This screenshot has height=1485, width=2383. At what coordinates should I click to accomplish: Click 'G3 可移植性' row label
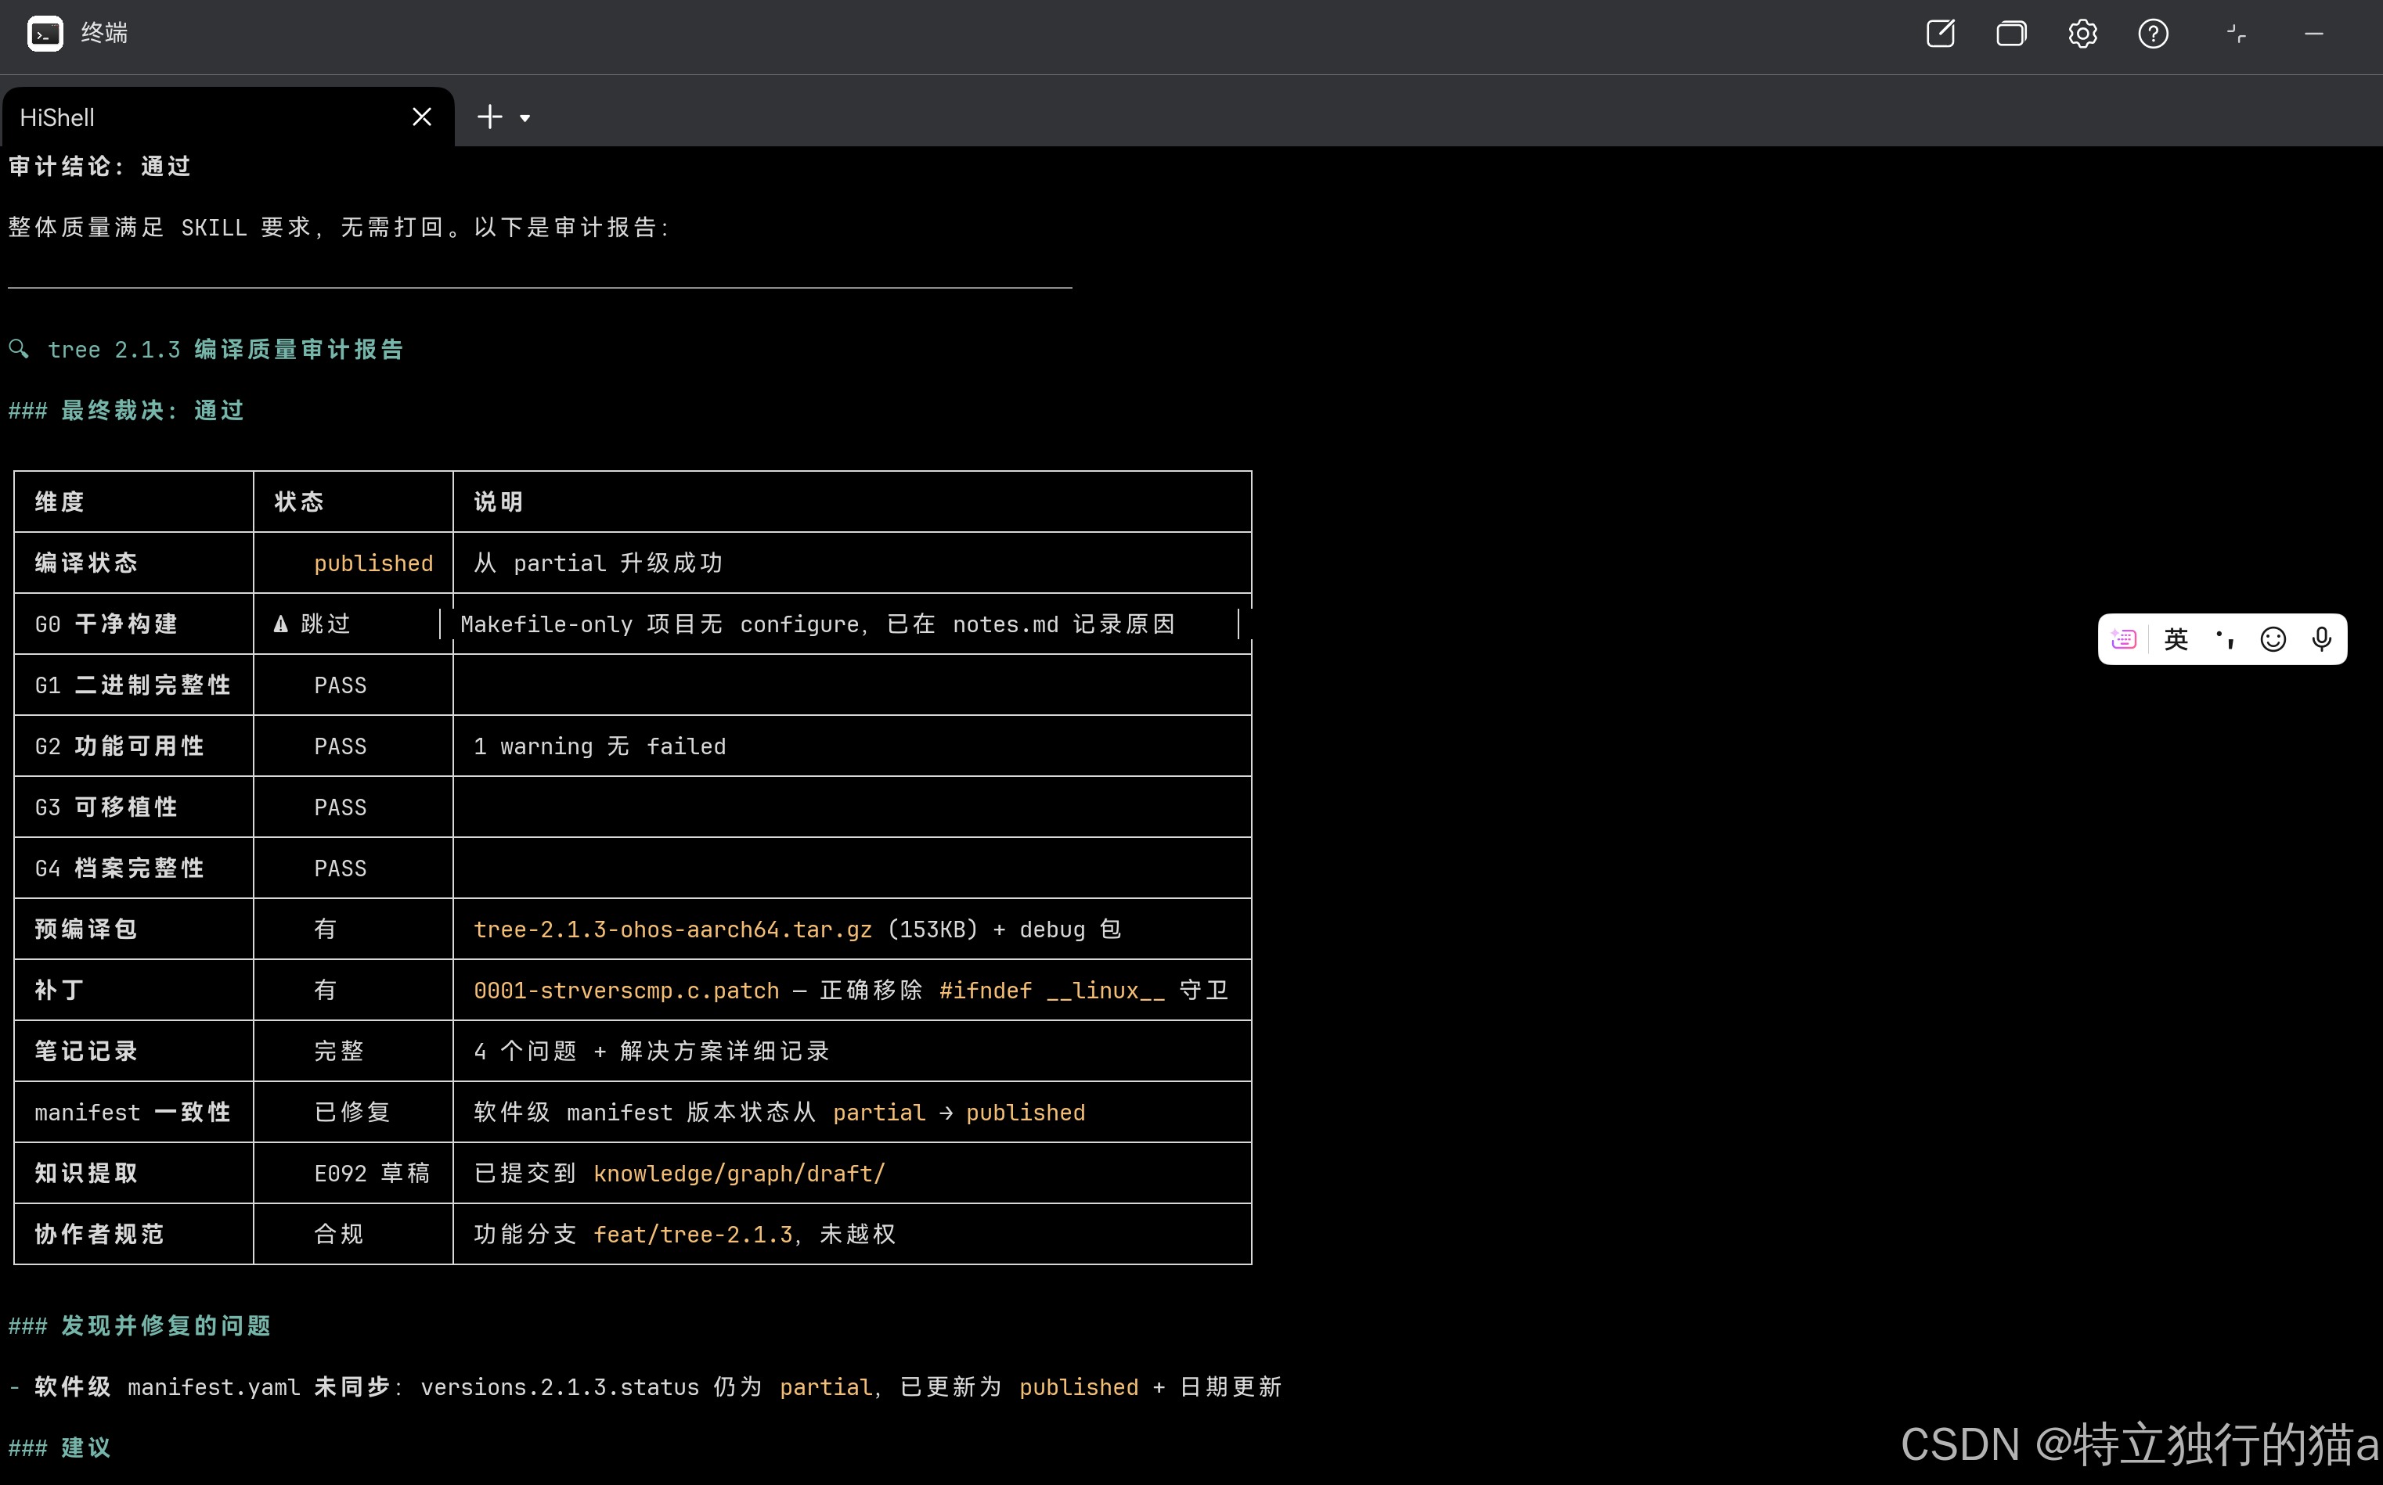point(106,807)
